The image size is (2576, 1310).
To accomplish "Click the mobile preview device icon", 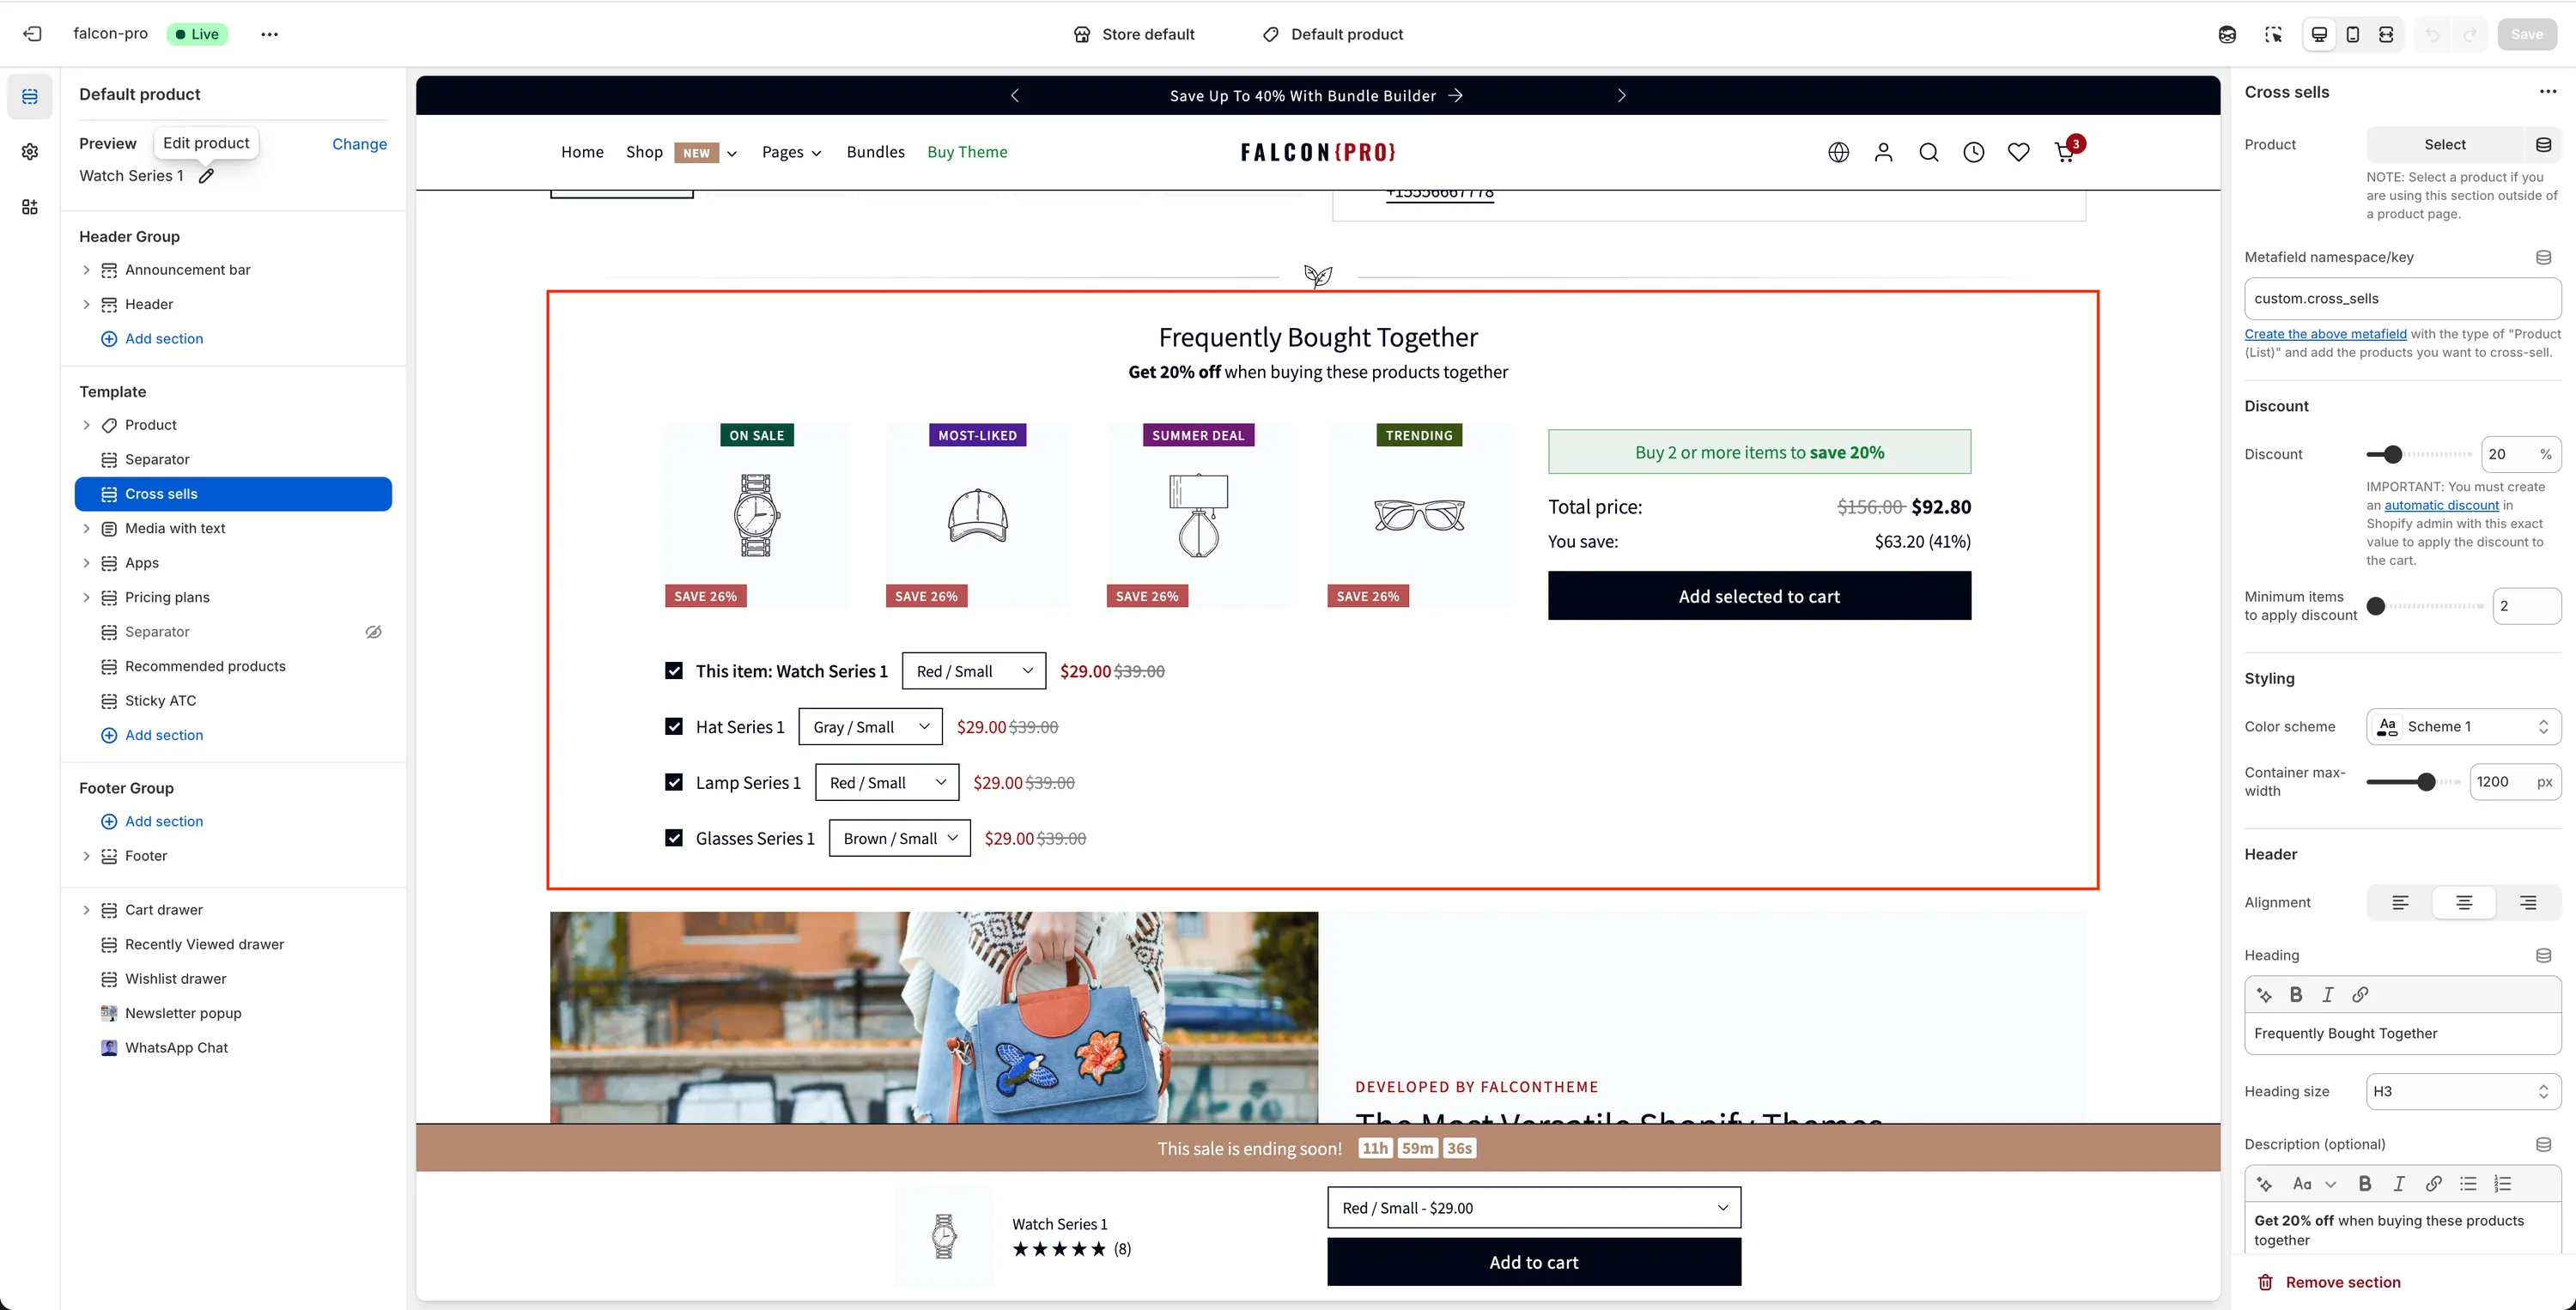I will pyautogui.click(x=2352, y=34).
